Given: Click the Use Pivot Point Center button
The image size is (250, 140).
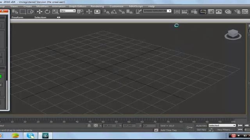Looking at the screenshot, I should tap(80, 12).
